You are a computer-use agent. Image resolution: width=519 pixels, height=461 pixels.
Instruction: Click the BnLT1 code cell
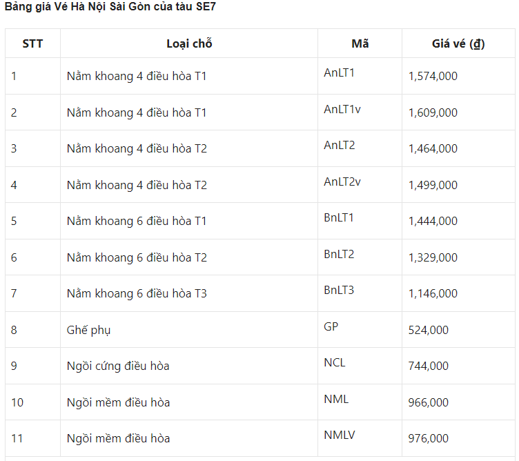pos(339,217)
